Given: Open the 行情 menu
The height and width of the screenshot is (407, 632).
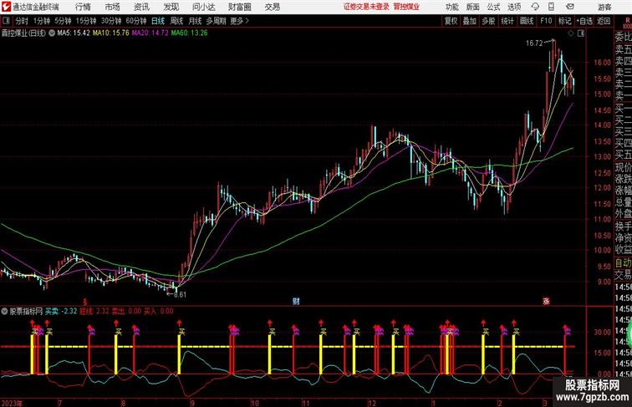Looking at the screenshot, I should tap(83, 7).
